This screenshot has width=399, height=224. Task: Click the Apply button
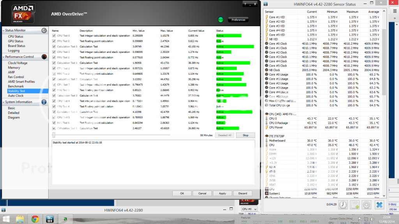[222, 193]
